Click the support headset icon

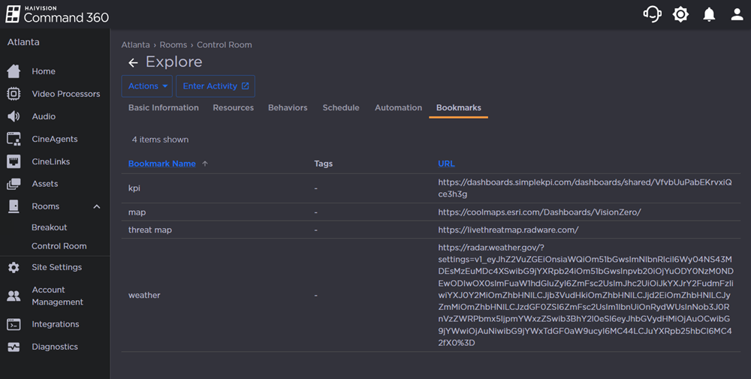click(652, 14)
